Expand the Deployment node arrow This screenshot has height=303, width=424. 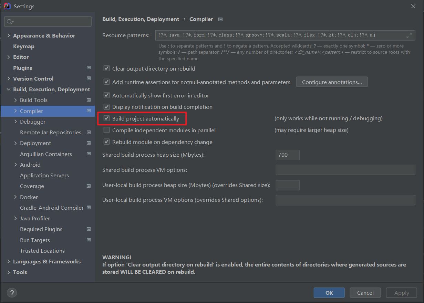tap(15, 143)
